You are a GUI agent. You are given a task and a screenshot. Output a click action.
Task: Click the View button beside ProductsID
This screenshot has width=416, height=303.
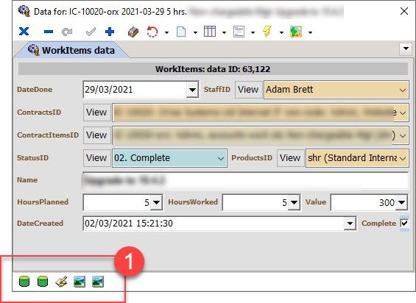[290, 158]
